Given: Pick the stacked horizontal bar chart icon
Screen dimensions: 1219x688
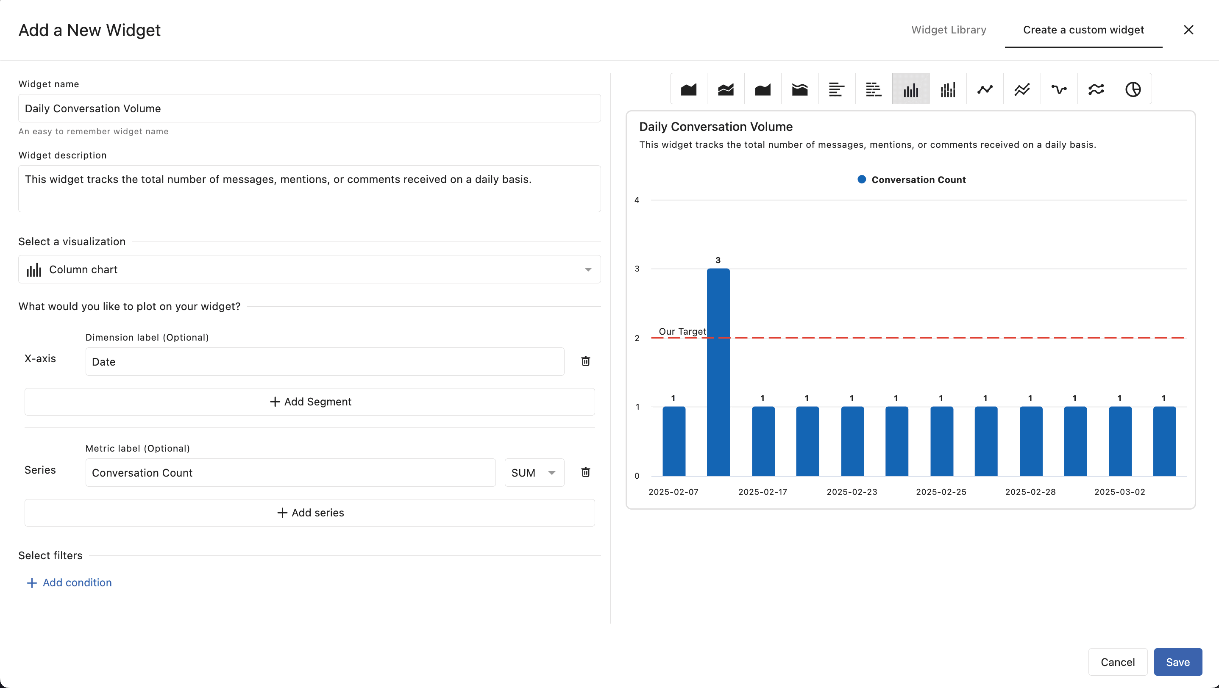Looking at the screenshot, I should [x=873, y=89].
